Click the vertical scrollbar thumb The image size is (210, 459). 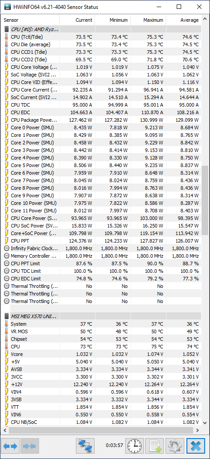pyautogui.click(x=205, y=200)
